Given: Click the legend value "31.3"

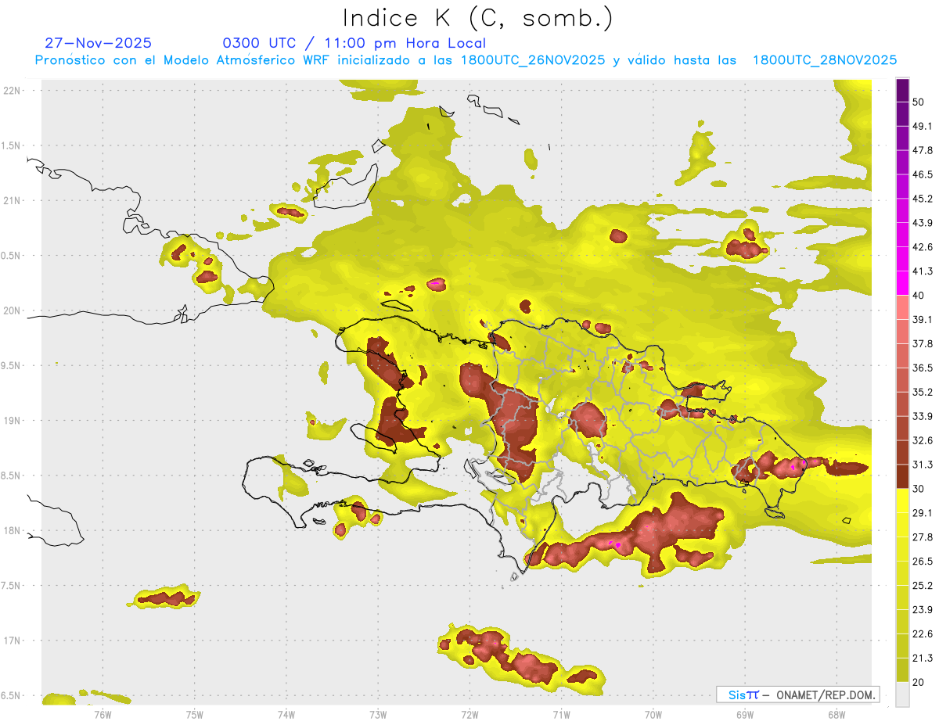Looking at the screenshot, I should tap(922, 465).
